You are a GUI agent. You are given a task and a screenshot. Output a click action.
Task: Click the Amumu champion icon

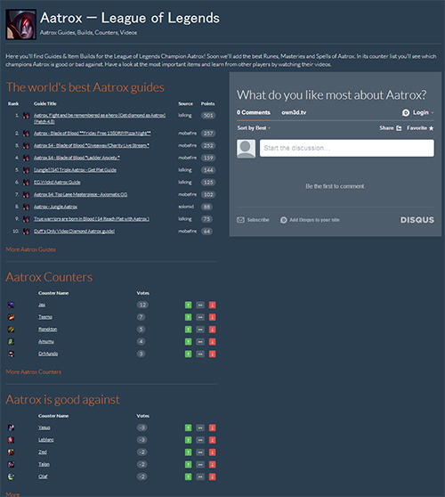tap(11, 342)
